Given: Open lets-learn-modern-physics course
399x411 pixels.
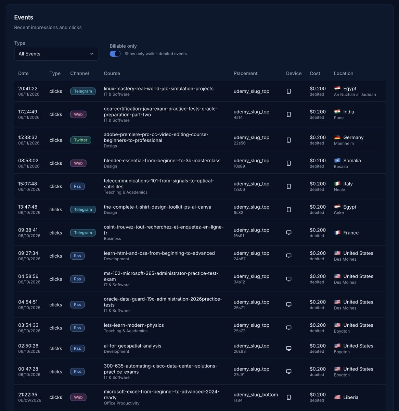Looking at the screenshot, I should pyautogui.click(x=134, y=325).
